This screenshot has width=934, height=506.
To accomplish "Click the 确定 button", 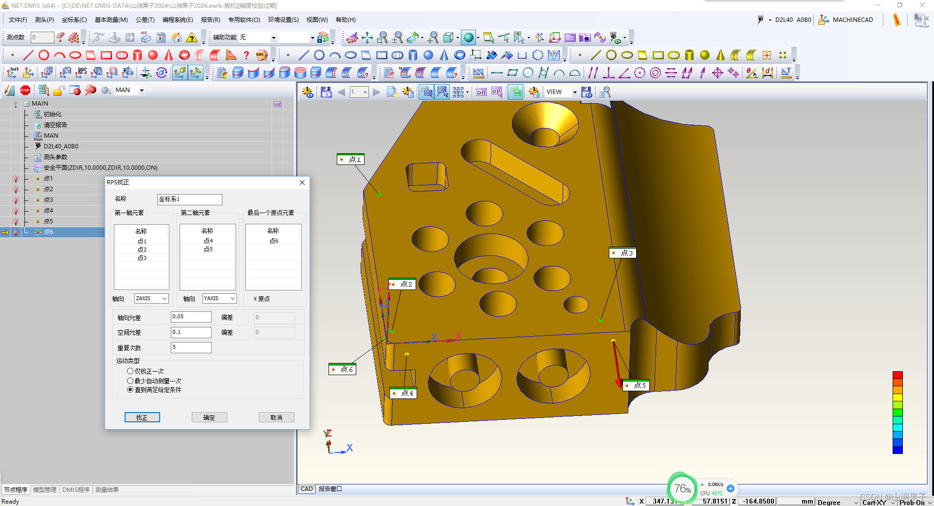I will pos(209,417).
